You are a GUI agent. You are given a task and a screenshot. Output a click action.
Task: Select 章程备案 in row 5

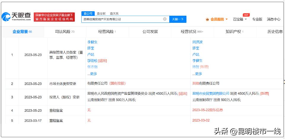click(x=56, y=120)
